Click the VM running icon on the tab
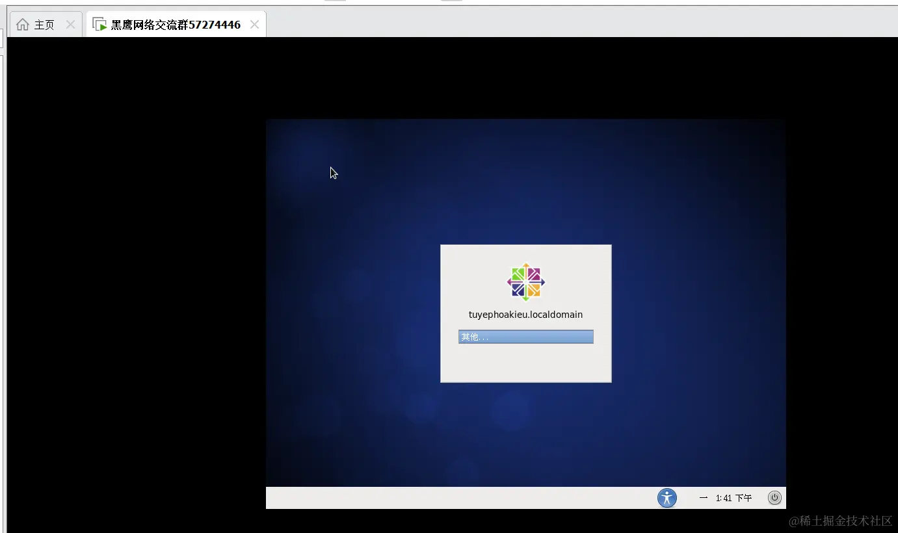898x533 pixels. coord(99,25)
